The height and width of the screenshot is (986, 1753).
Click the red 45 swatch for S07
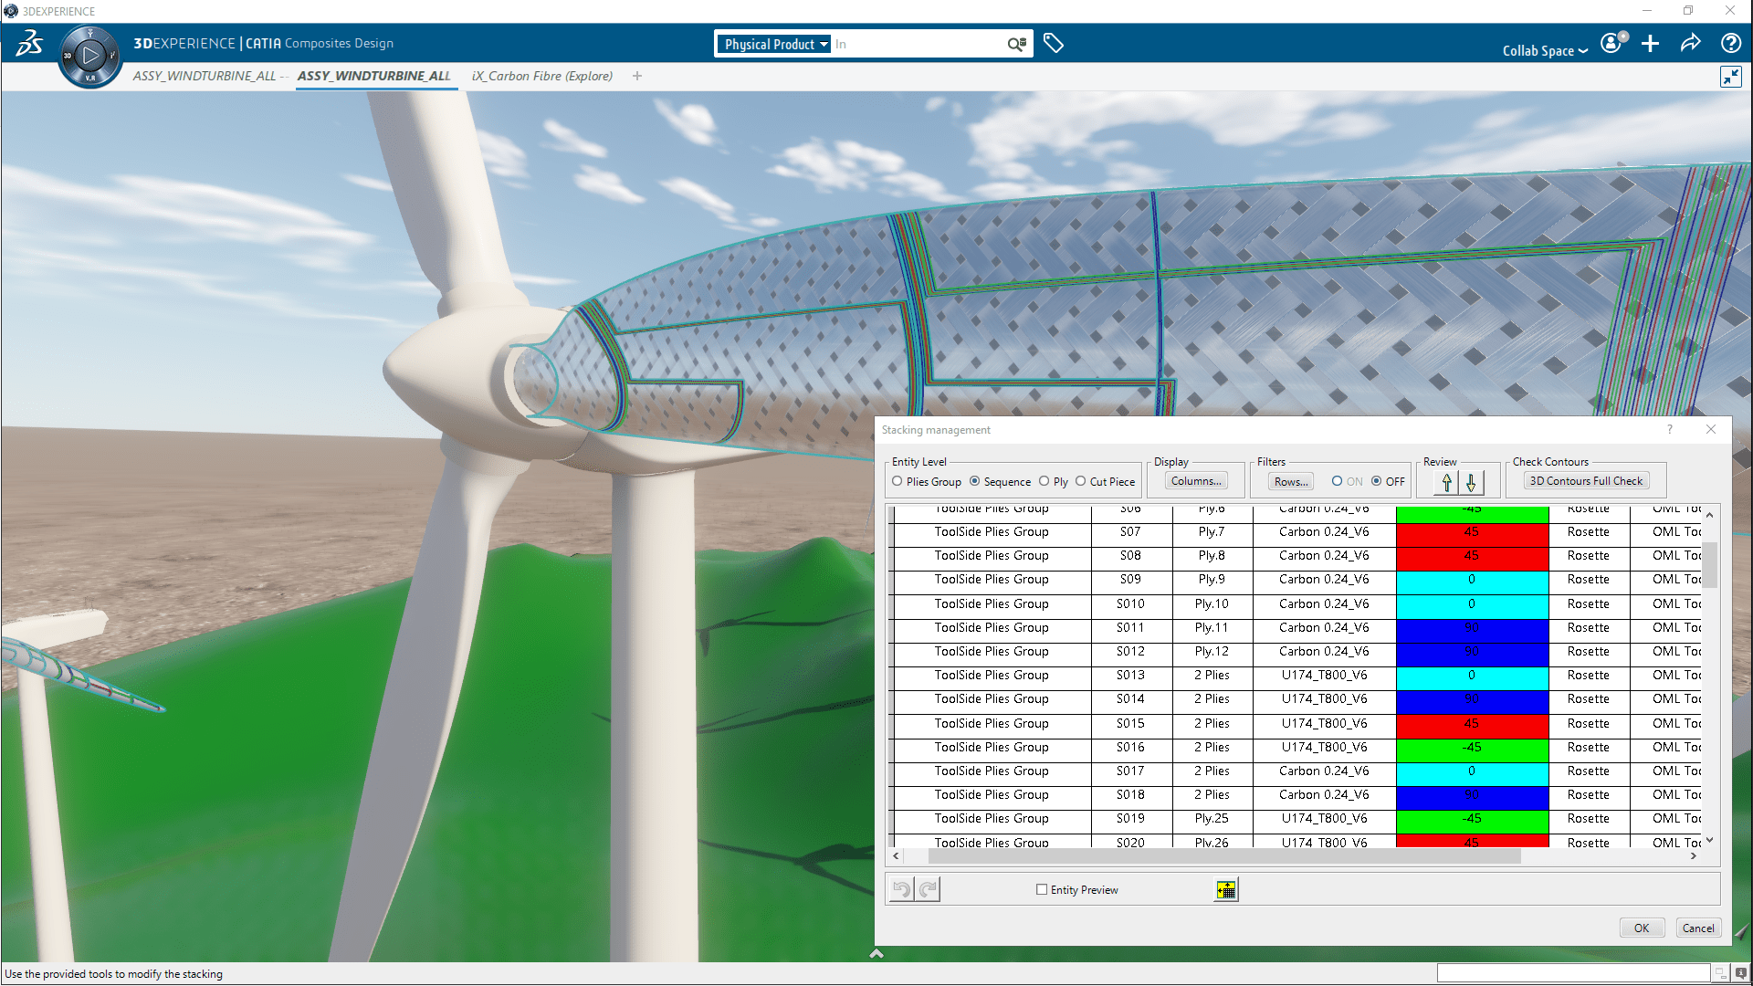click(1472, 532)
